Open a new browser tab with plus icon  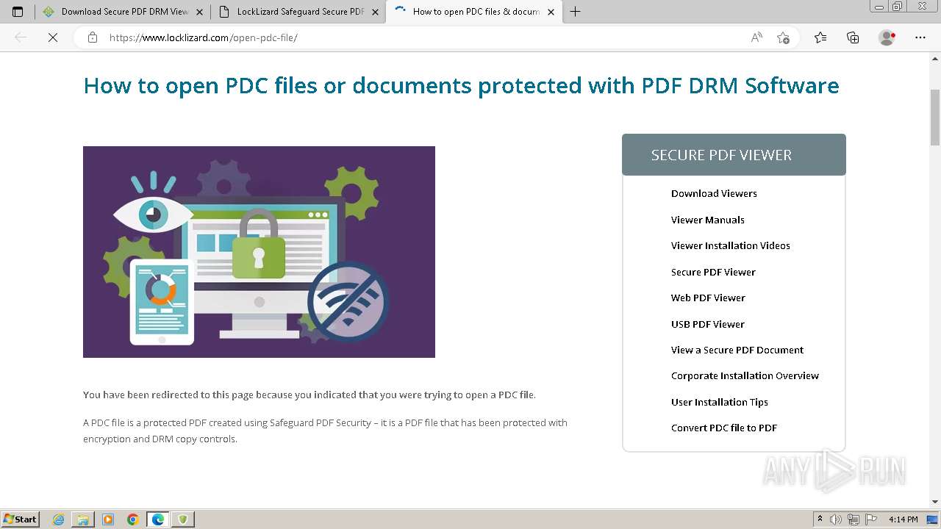(x=575, y=12)
